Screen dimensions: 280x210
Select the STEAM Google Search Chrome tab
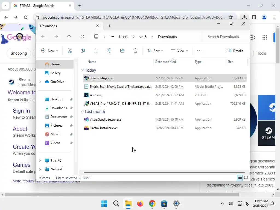tap(43, 6)
